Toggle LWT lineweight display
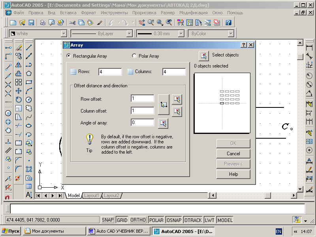 tap(210, 220)
